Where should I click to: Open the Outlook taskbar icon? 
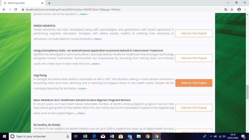pos(130,136)
